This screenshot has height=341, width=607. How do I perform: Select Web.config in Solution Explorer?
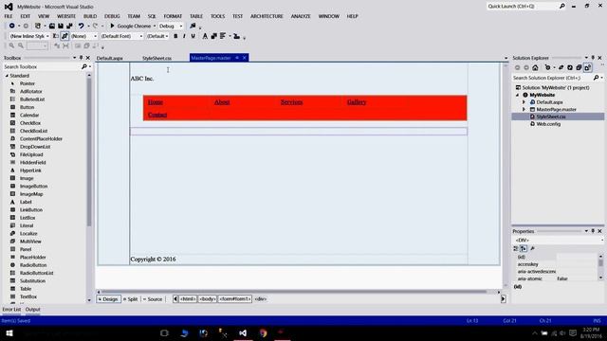pyautogui.click(x=548, y=124)
